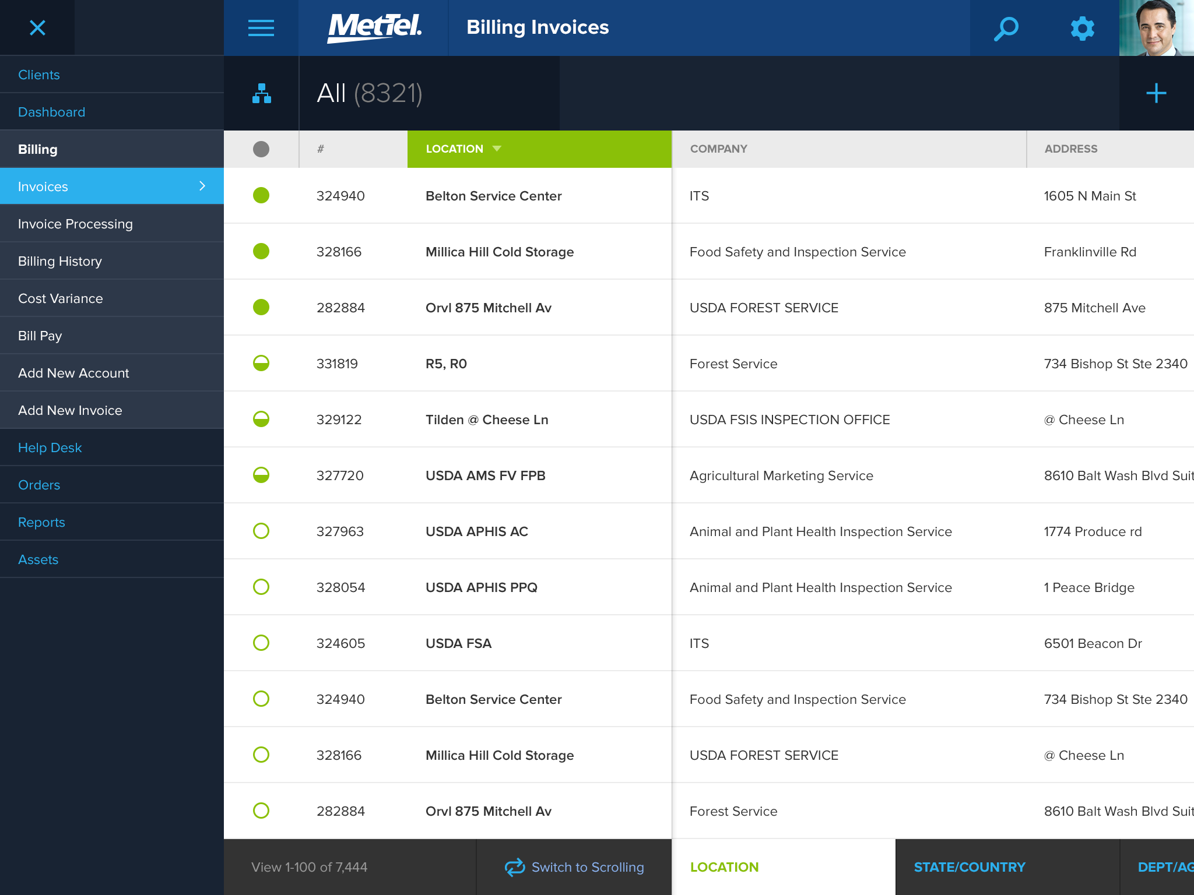Select status circle for invoice 327963
The image size is (1194, 895).
coord(261,531)
